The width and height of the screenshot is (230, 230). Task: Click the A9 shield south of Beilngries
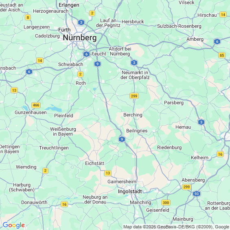122,139
